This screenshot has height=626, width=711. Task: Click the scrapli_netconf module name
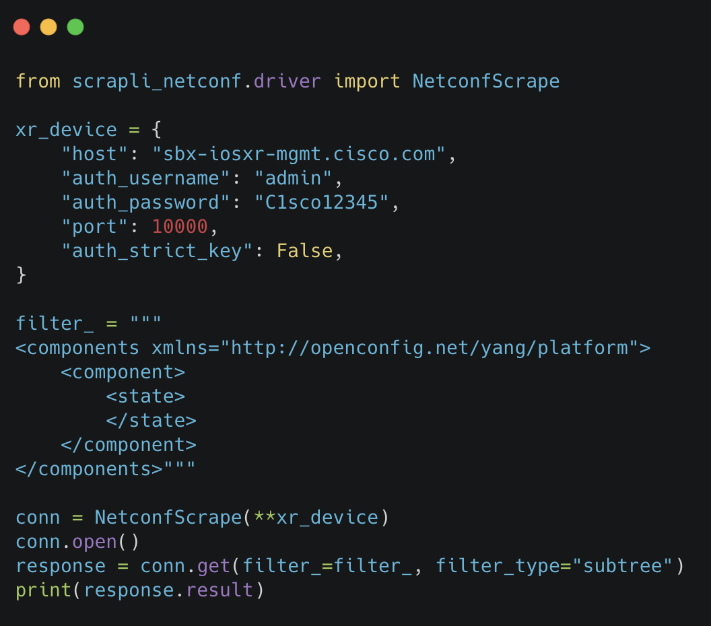(x=157, y=81)
